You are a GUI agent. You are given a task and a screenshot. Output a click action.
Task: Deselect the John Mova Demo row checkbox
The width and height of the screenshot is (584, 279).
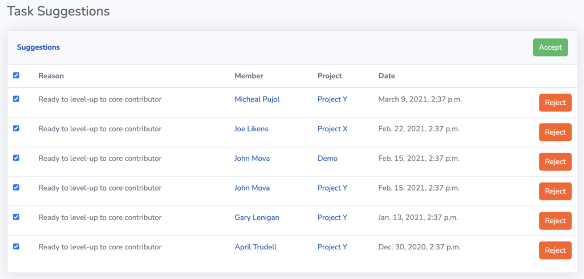tap(16, 158)
